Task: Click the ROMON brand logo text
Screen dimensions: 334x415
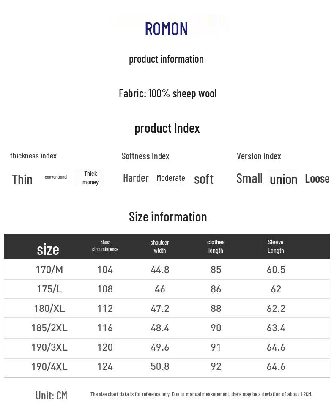Action: pos(166,29)
